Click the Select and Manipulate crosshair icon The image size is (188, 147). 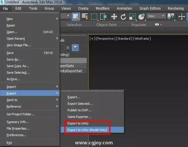[x=182, y=17]
